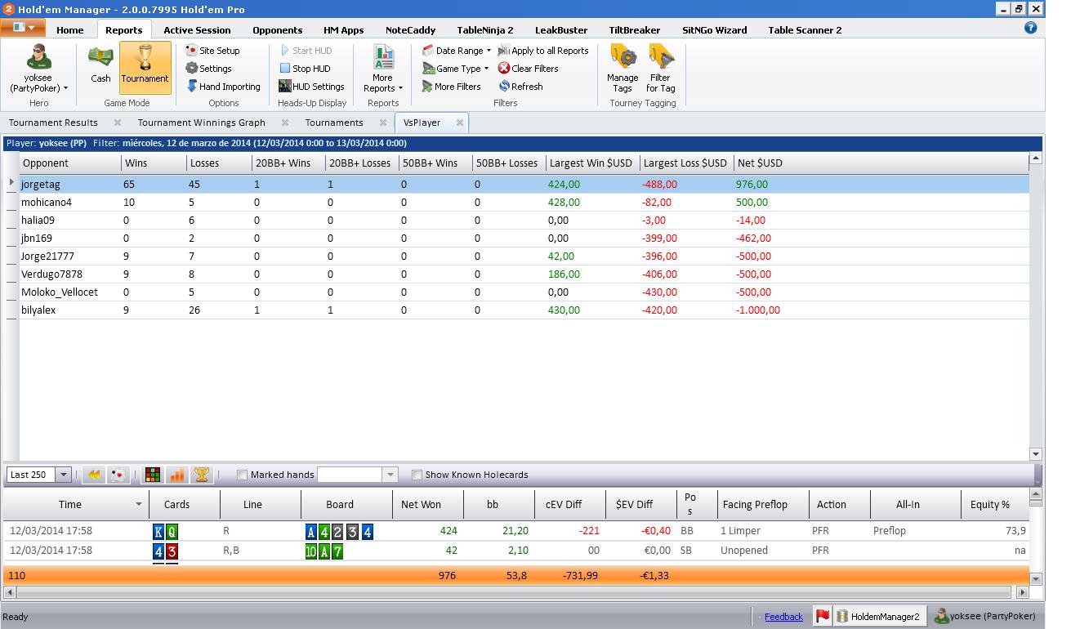Click the gold trophy icon in hand toolbar
This screenshot has height=629, width=1071.
[201, 475]
